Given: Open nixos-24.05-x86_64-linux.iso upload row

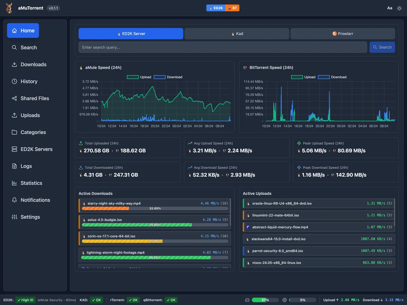Looking at the screenshot, I should click(x=319, y=263).
